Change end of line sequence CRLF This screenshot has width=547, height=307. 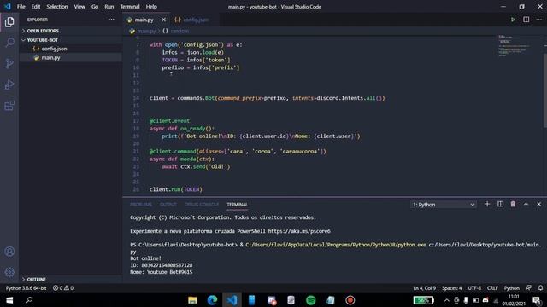(492, 288)
